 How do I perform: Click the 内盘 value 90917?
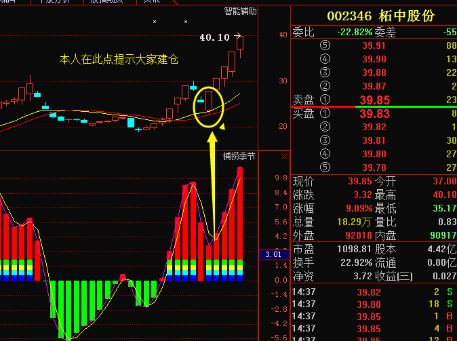443,235
